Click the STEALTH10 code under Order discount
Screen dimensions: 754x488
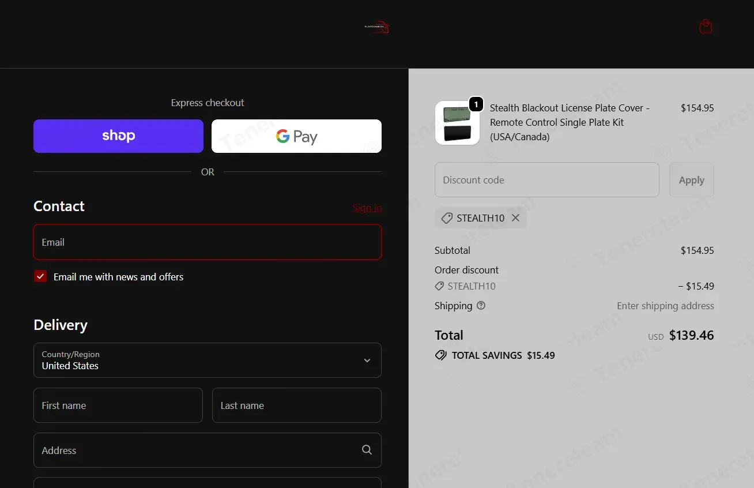coord(472,286)
